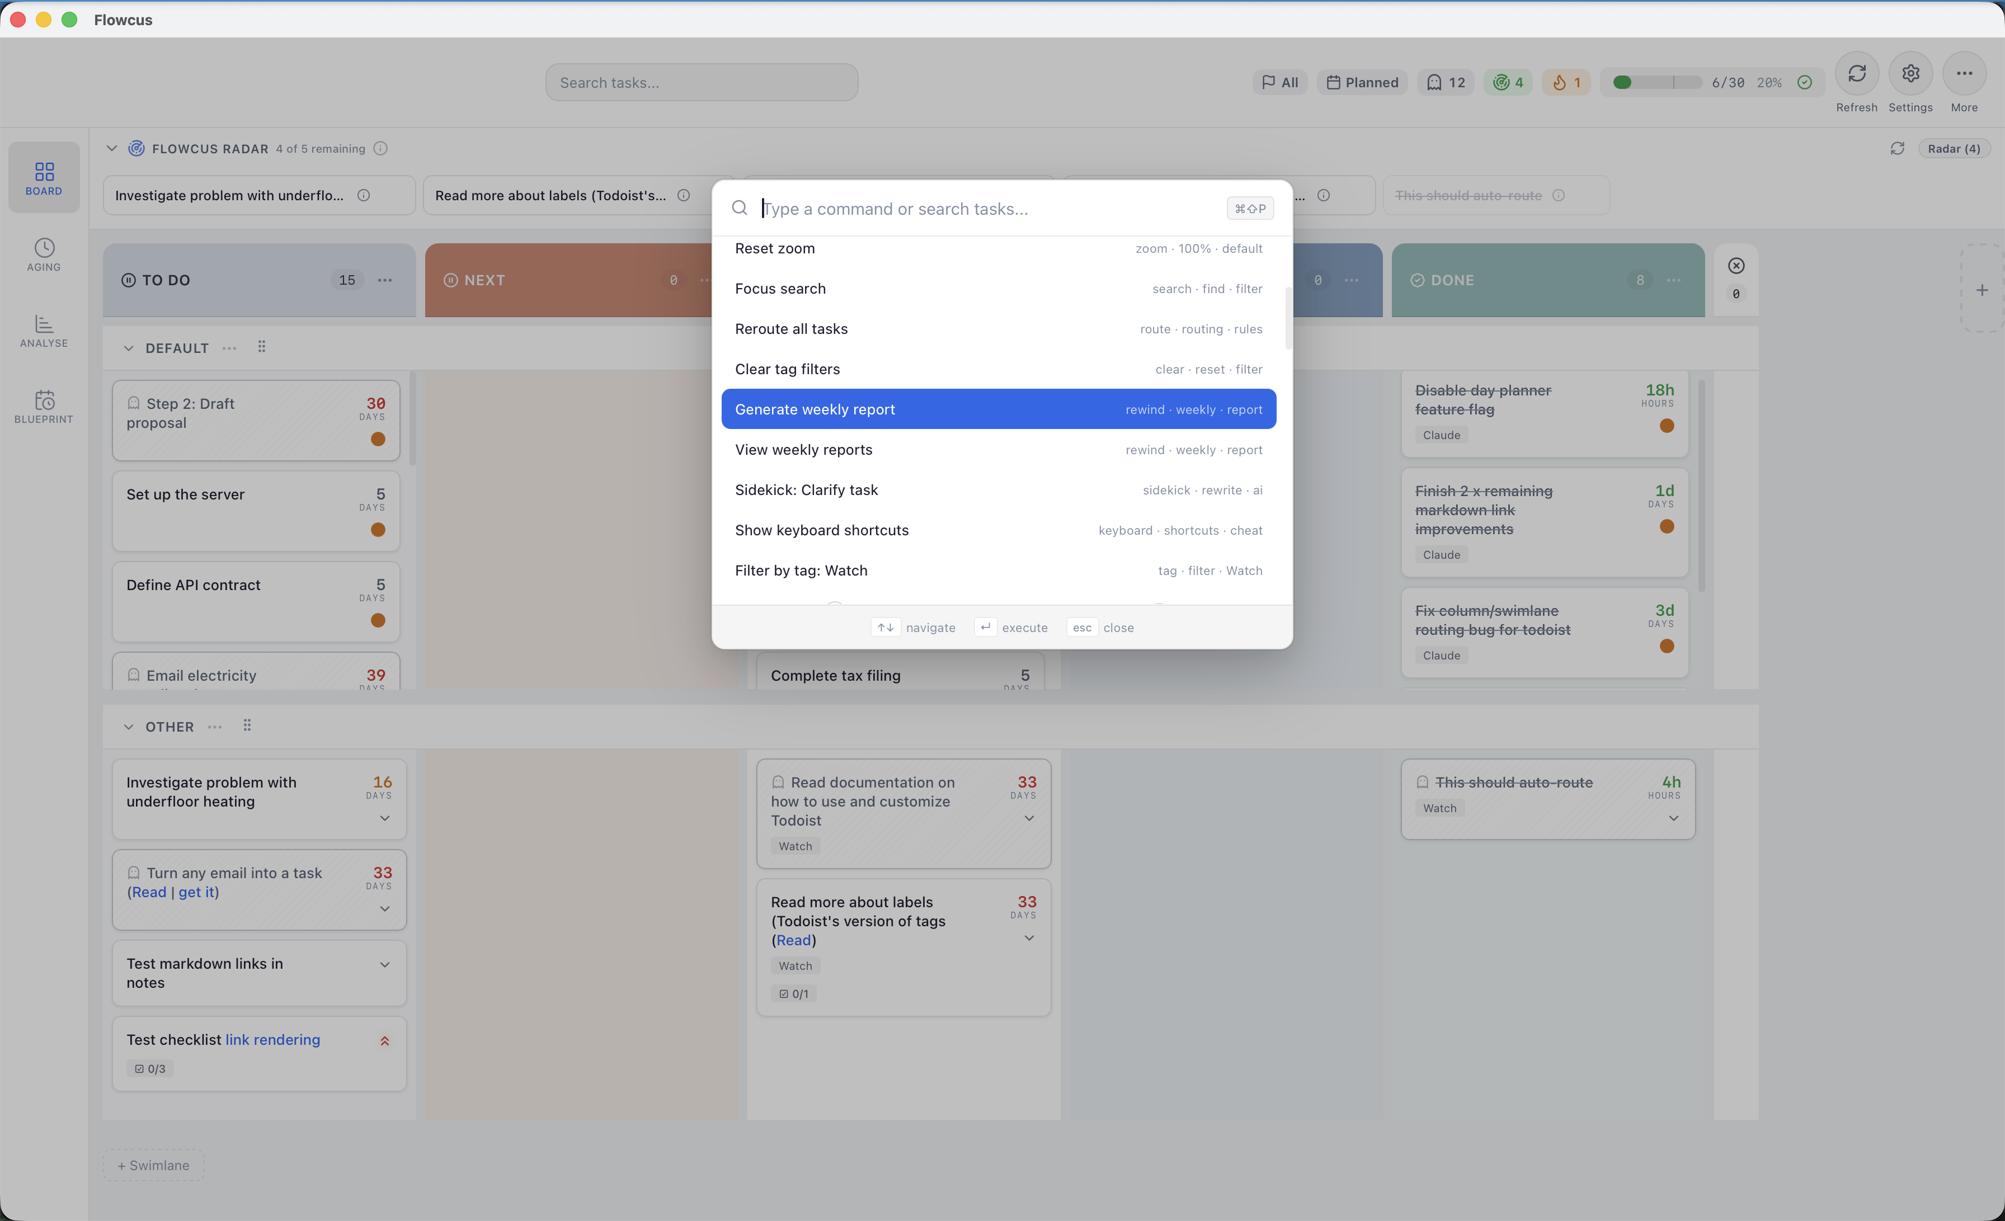Open the Aging view in sidebar
The width and height of the screenshot is (2005, 1221).
pos(44,254)
